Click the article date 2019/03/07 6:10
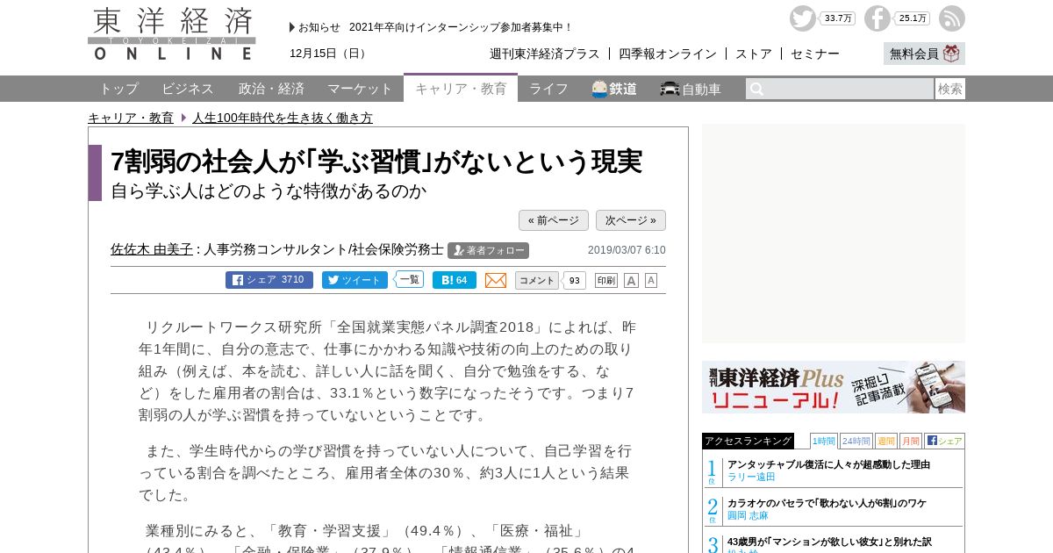The width and height of the screenshot is (1053, 553). (627, 250)
